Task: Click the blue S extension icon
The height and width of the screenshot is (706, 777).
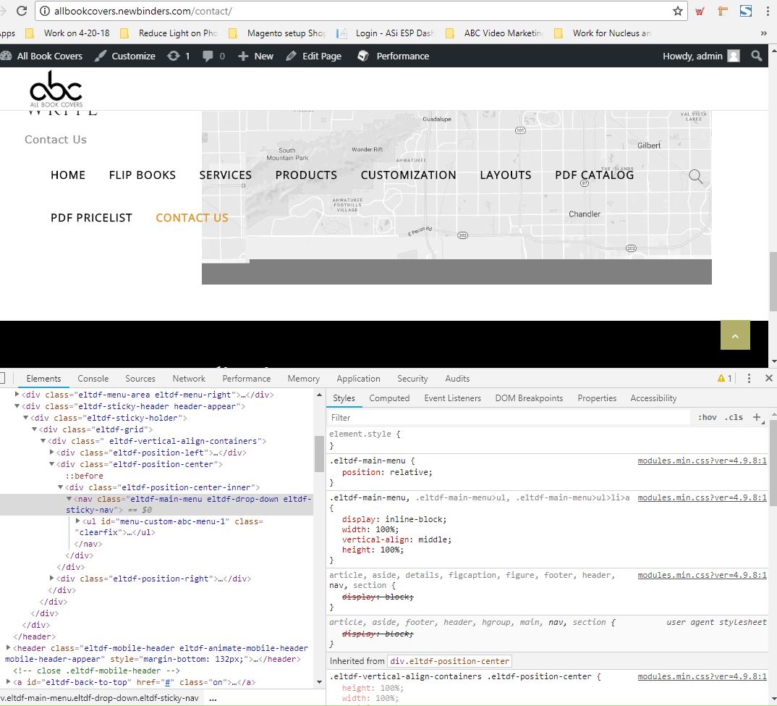Action: tap(745, 11)
